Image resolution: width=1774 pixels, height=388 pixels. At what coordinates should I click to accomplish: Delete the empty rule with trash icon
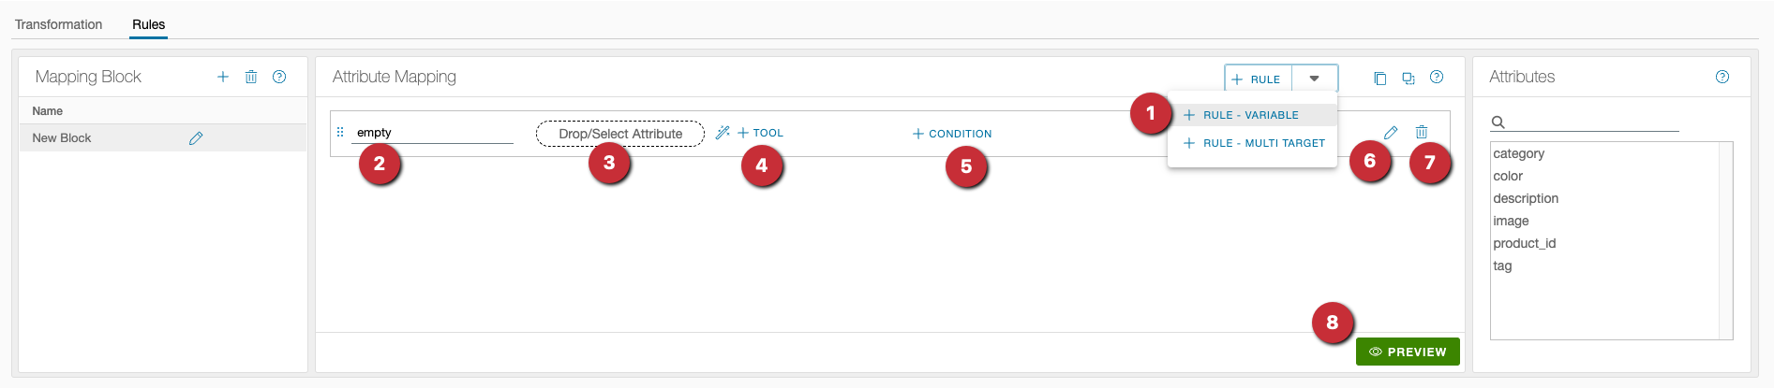coord(1422,133)
